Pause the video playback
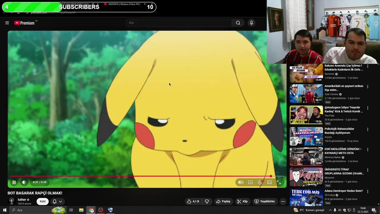Image resolution: width=380 pixels, height=214 pixels. point(14,182)
